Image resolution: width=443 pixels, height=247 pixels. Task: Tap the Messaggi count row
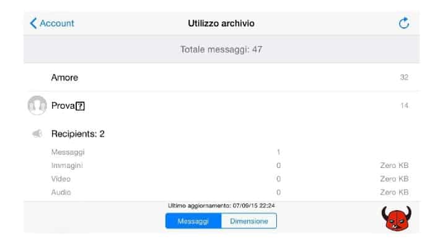tap(221, 151)
